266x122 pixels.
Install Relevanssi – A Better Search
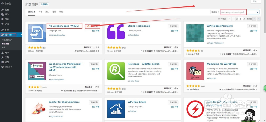point(173,64)
